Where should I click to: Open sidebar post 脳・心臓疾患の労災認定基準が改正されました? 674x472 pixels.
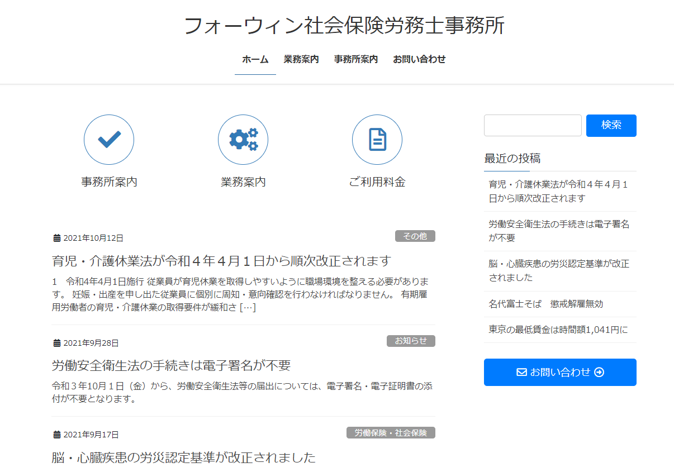[560, 270]
